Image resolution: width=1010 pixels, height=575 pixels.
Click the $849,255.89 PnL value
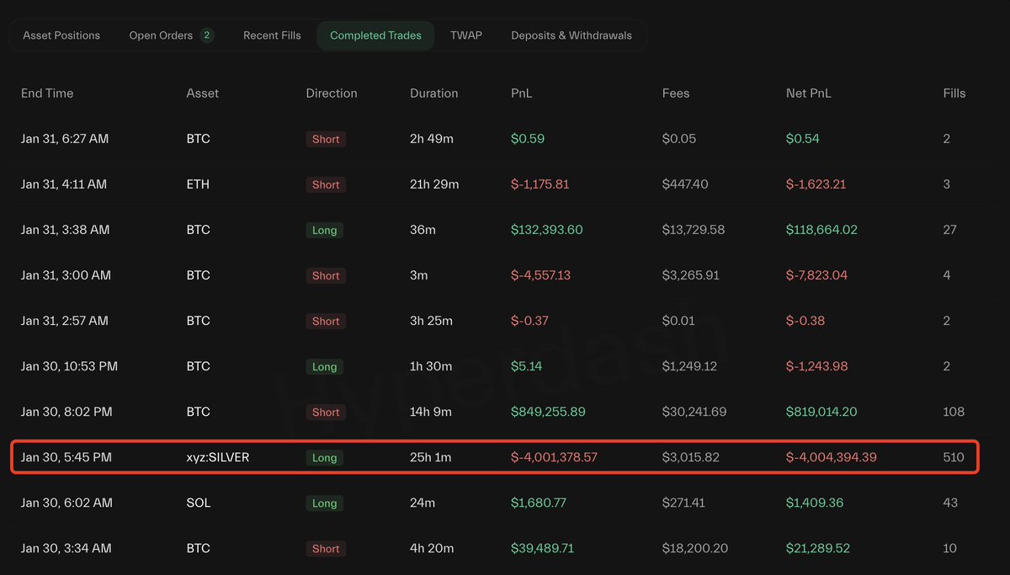548,413
